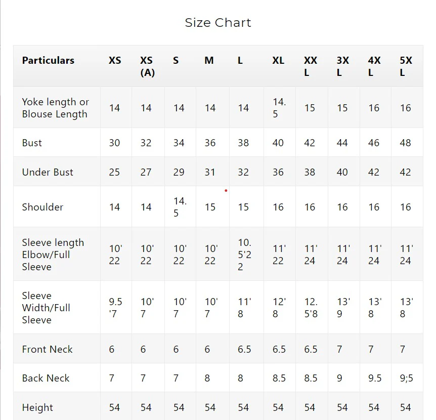Select the Particulars column header
Viewport: 436px width, 420px height.
(x=48, y=60)
